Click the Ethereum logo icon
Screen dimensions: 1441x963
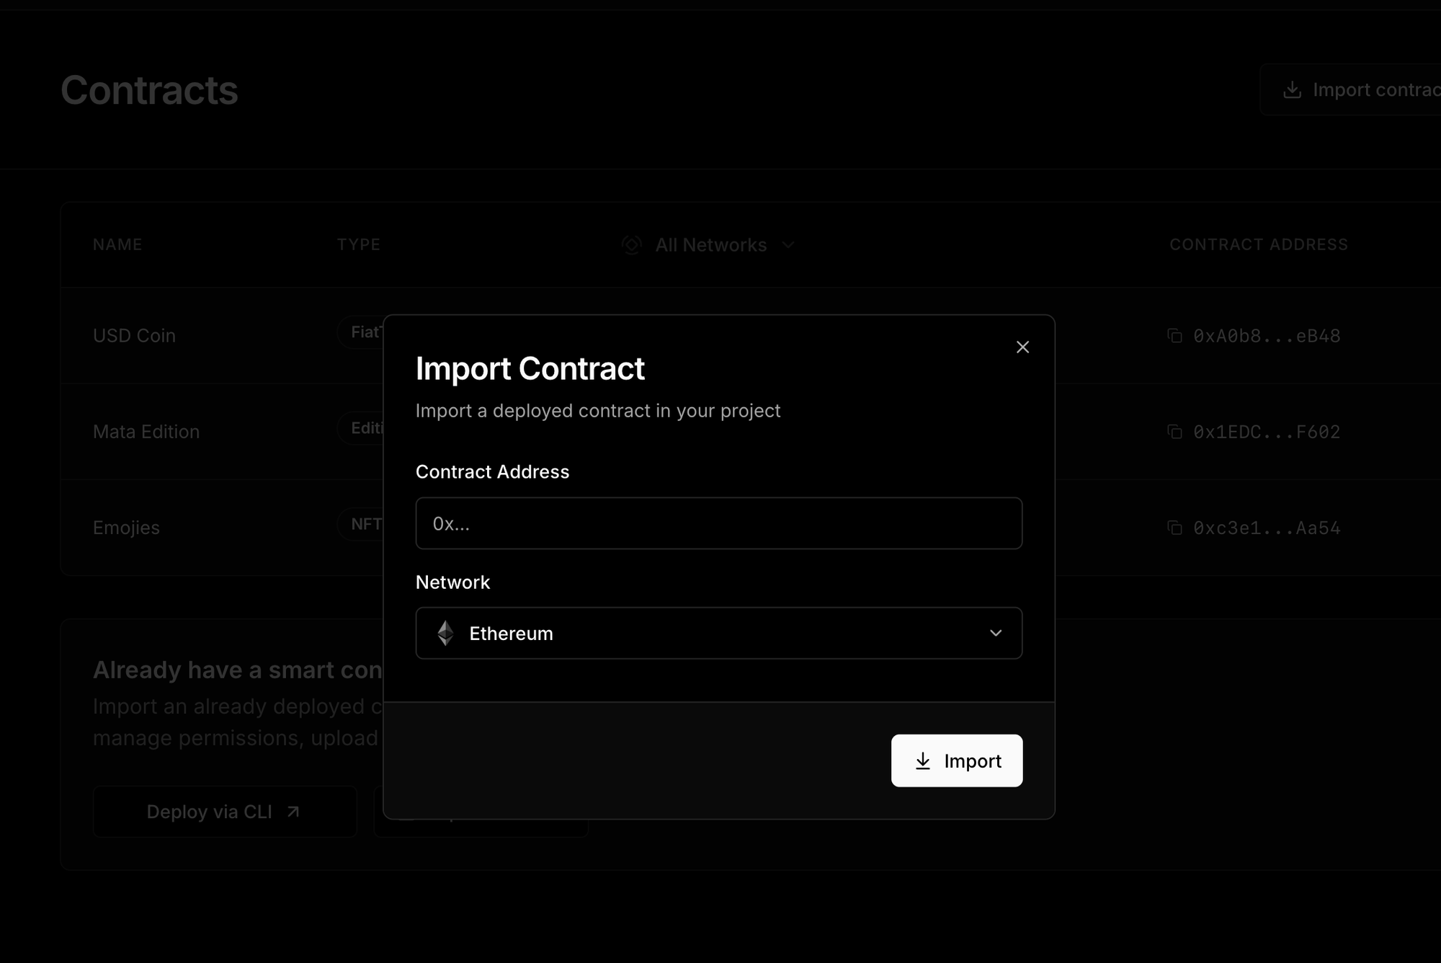point(445,633)
